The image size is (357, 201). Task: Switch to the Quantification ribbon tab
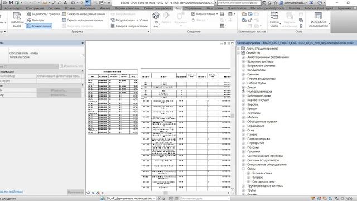click(x=237, y=8)
